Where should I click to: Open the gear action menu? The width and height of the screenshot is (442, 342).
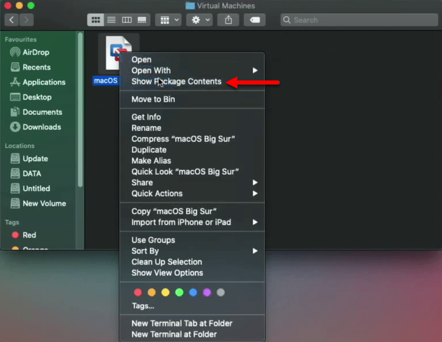click(x=200, y=20)
